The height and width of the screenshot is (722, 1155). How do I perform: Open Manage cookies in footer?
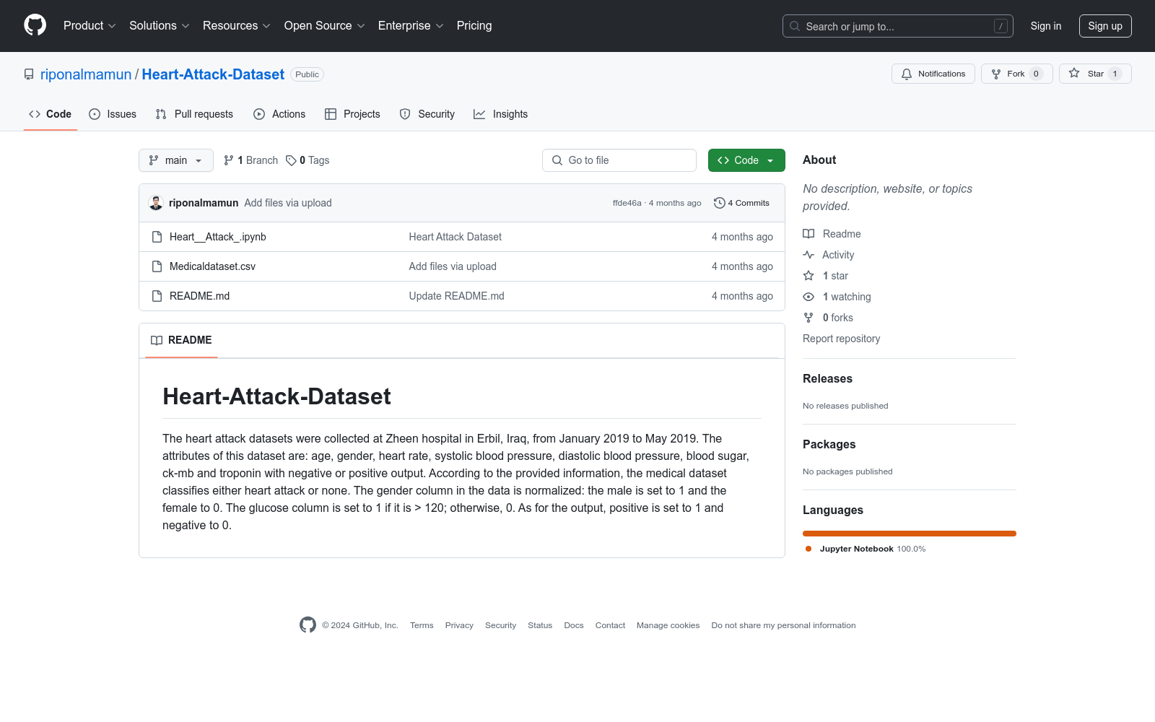(x=668, y=625)
